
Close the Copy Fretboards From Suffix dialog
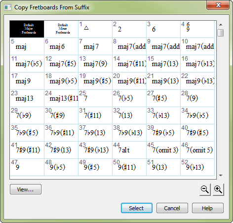pos(218,5)
